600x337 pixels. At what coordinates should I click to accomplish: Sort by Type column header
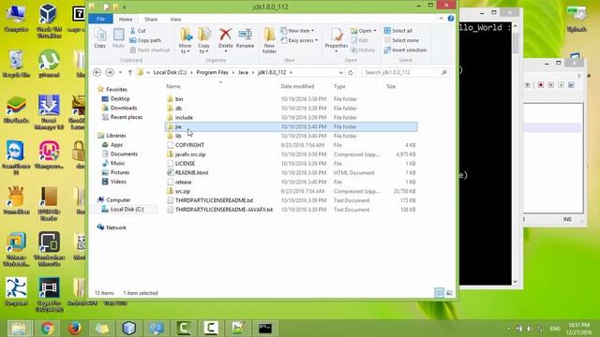(x=339, y=86)
